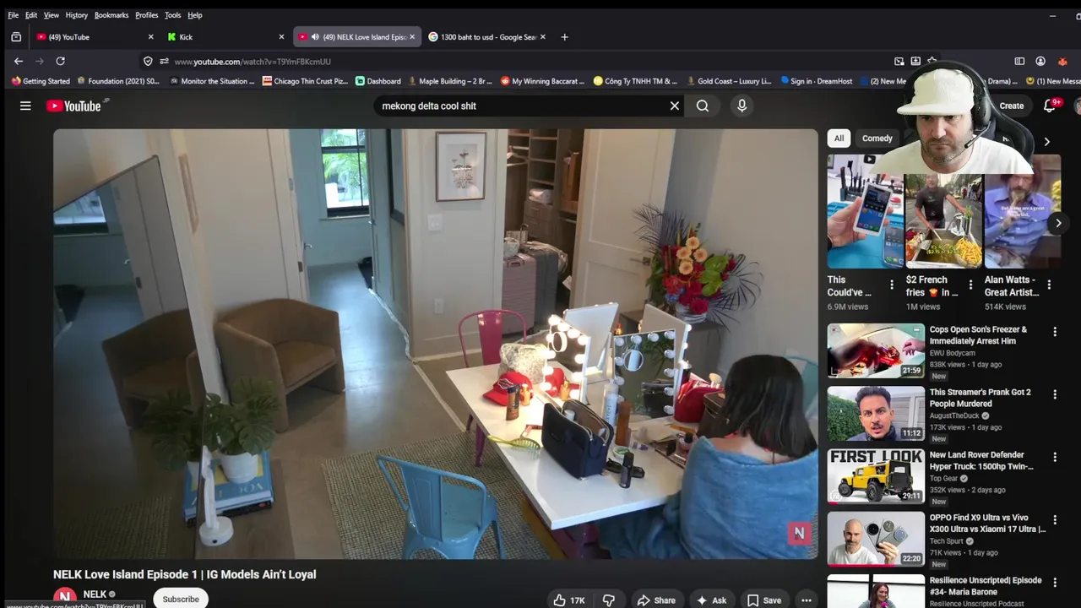Open picture-in-picture icon in address bar
The width and height of the screenshot is (1081, 608).
coord(899,61)
